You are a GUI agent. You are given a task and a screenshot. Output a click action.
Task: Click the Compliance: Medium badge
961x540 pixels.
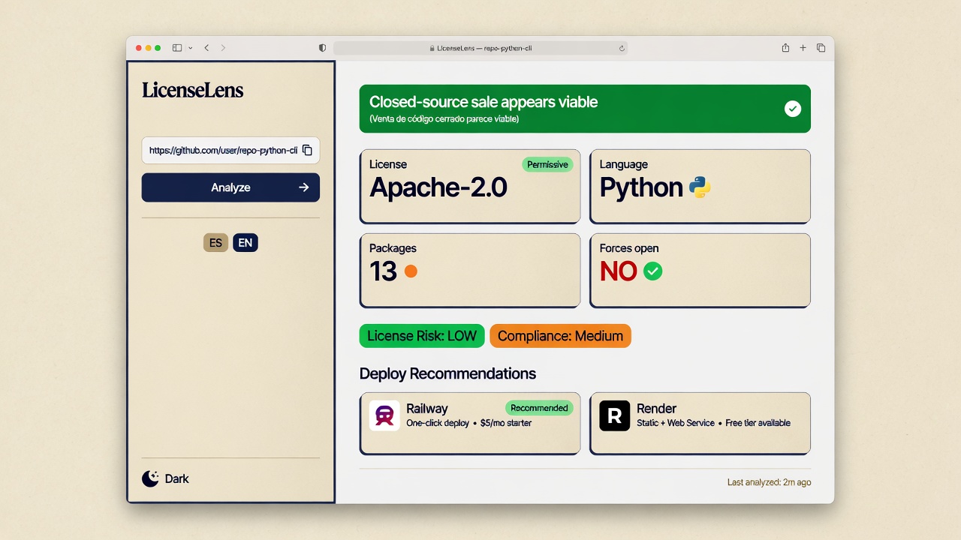[560, 336]
